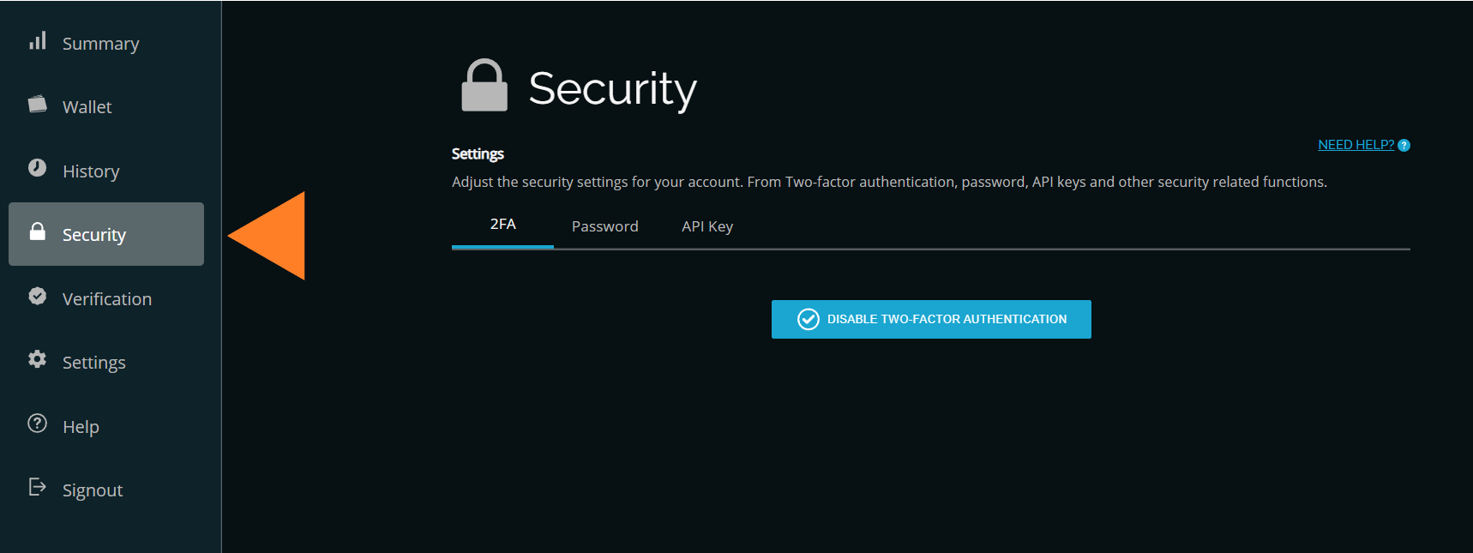Click the Help question mark icon
1473x553 pixels.
[37, 424]
